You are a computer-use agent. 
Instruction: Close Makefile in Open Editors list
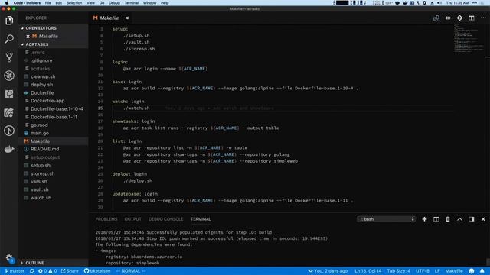point(28,37)
